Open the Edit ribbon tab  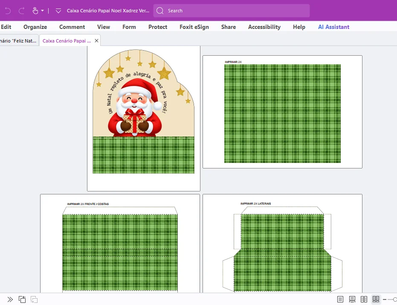coord(6,27)
